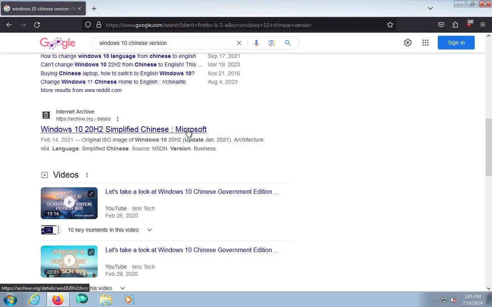
Task: Click the page vertical scrollbar thumb
Action: click(x=489, y=147)
